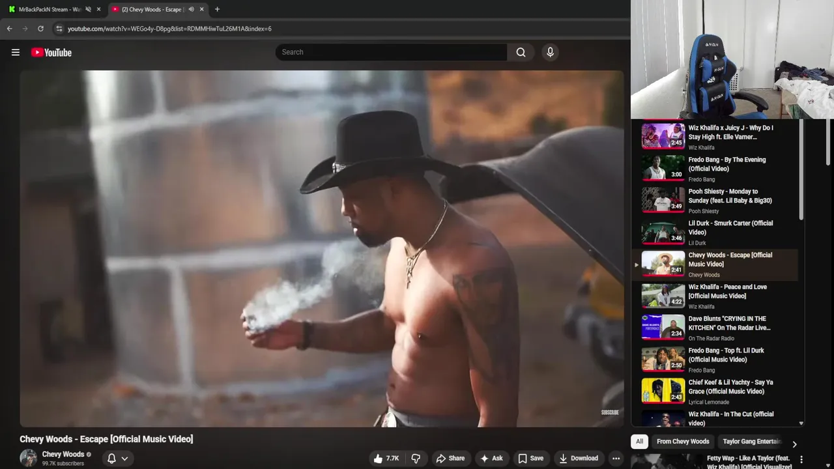Click the Download button
This screenshot has height=469, width=834.
pos(579,458)
